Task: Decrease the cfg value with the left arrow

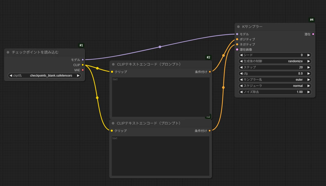Action: (241, 74)
